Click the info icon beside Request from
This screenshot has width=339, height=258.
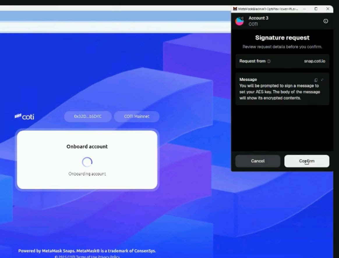click(x=269, y=61)
